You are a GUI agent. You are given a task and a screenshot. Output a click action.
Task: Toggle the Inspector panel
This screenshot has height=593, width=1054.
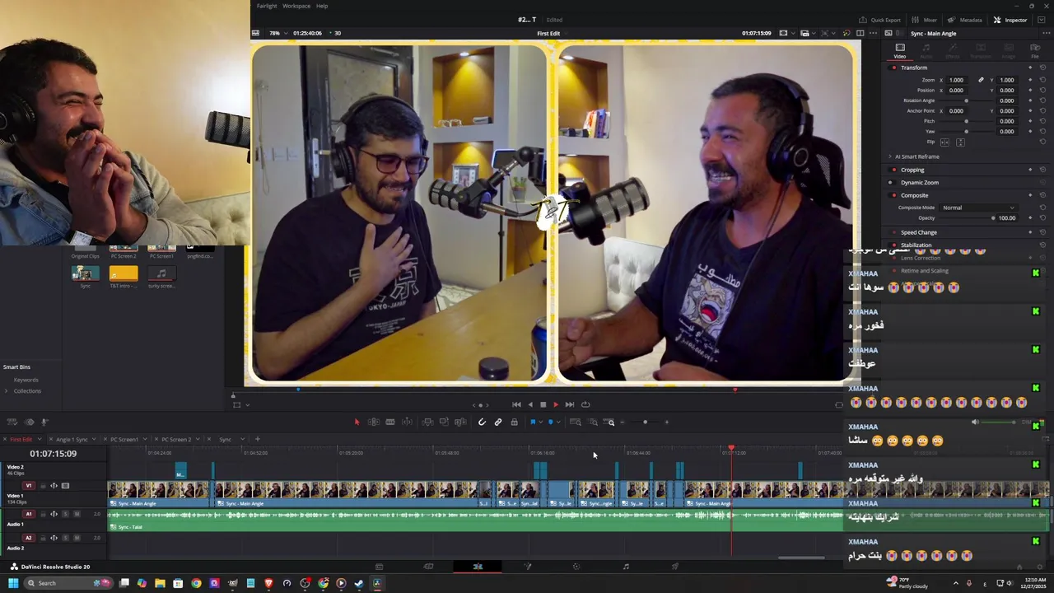click(1010, 20)
